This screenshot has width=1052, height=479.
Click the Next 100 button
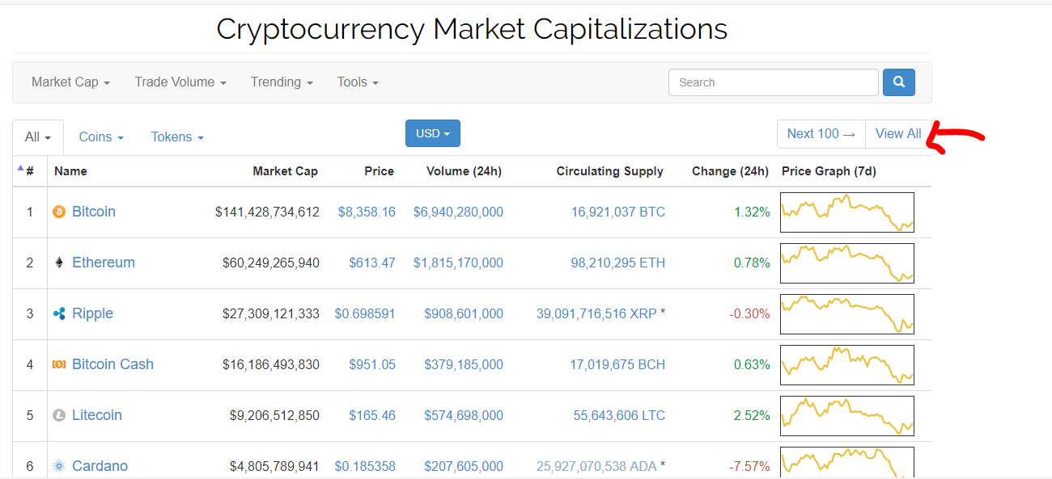point(821,134)
